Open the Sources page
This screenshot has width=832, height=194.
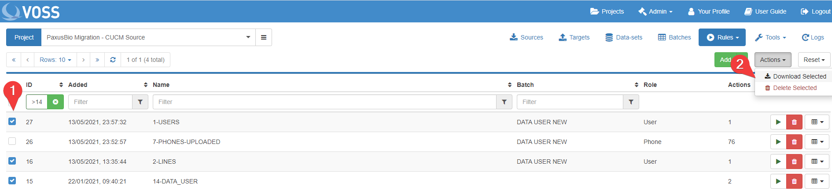(x=526, y=37)
